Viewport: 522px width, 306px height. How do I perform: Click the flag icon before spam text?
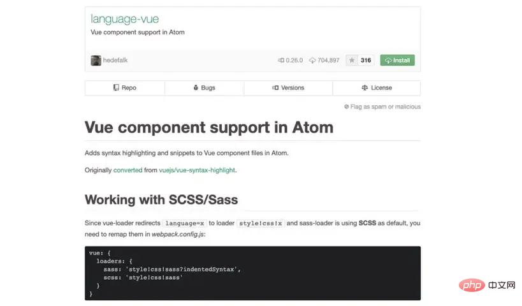(346, 106)
